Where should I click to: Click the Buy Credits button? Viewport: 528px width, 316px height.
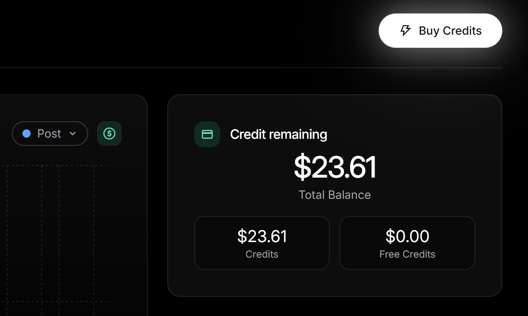pos(440,30)
